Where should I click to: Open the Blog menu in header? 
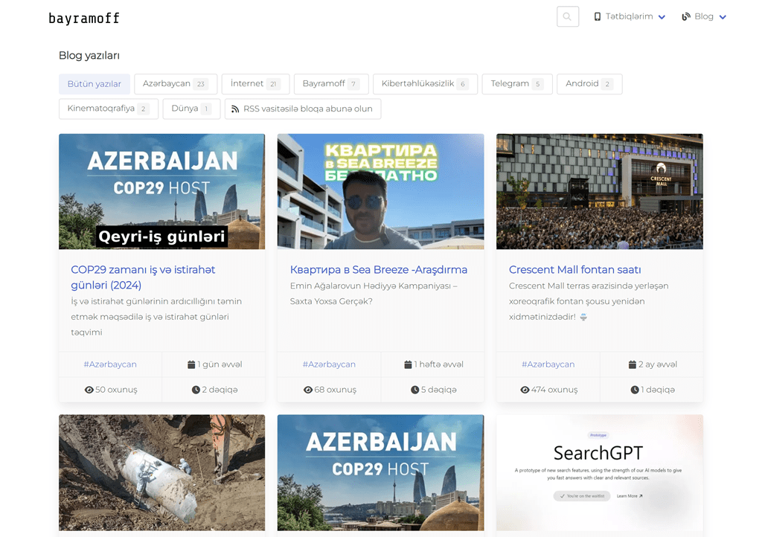click(x=704, y=16)
